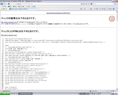Open the recent pages dropdown beside the Forward button
Image resolution: width=118 pixels, height=95 pixels.
click(6, 4)
